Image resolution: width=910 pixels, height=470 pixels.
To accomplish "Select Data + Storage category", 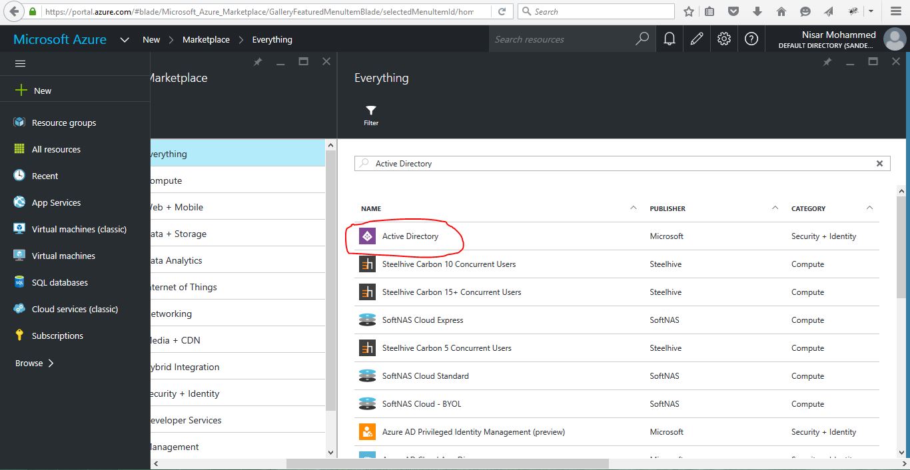I will [238, 234].
